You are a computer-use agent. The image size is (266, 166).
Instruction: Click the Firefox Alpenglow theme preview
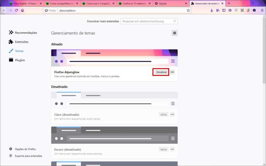[114, 58]
